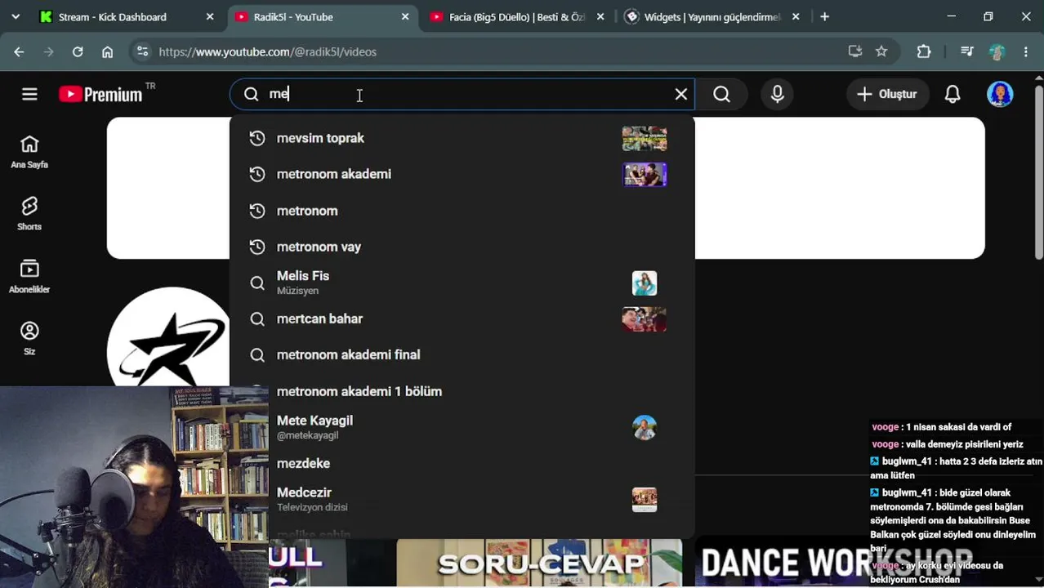Select the 'mevsim toprak' search suggestion
Screen dimensions: 1044x588
[x=462, y=138]
